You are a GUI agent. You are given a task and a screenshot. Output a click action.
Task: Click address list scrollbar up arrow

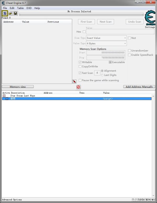tap(153, 96)
